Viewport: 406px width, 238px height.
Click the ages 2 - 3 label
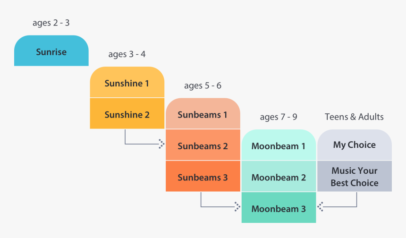(x=51, y=23)
